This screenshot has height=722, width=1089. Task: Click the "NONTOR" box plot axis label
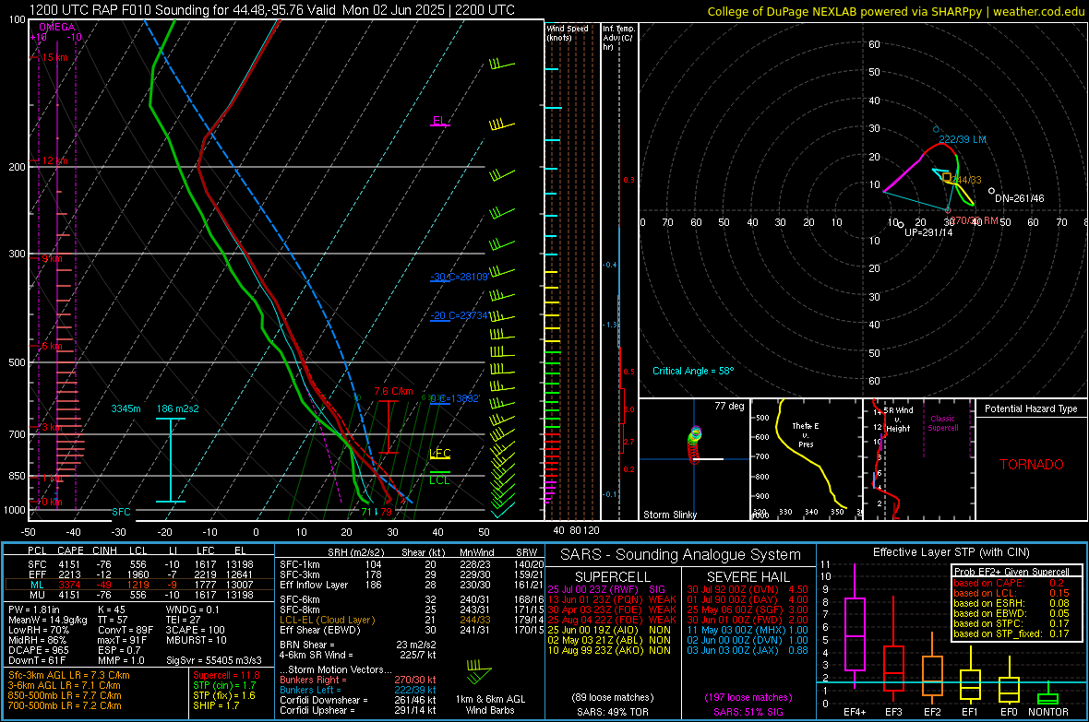point(1048,712)
